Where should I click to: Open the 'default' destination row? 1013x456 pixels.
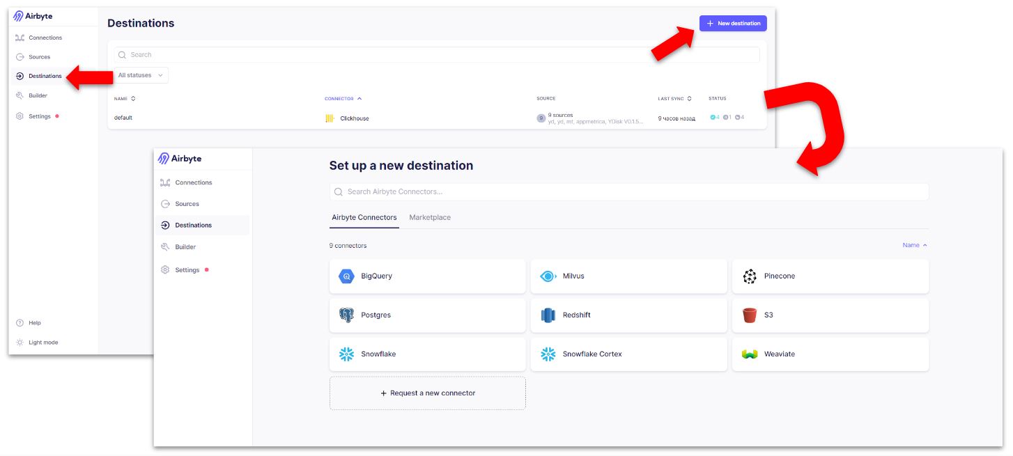[x=437, y=118]
